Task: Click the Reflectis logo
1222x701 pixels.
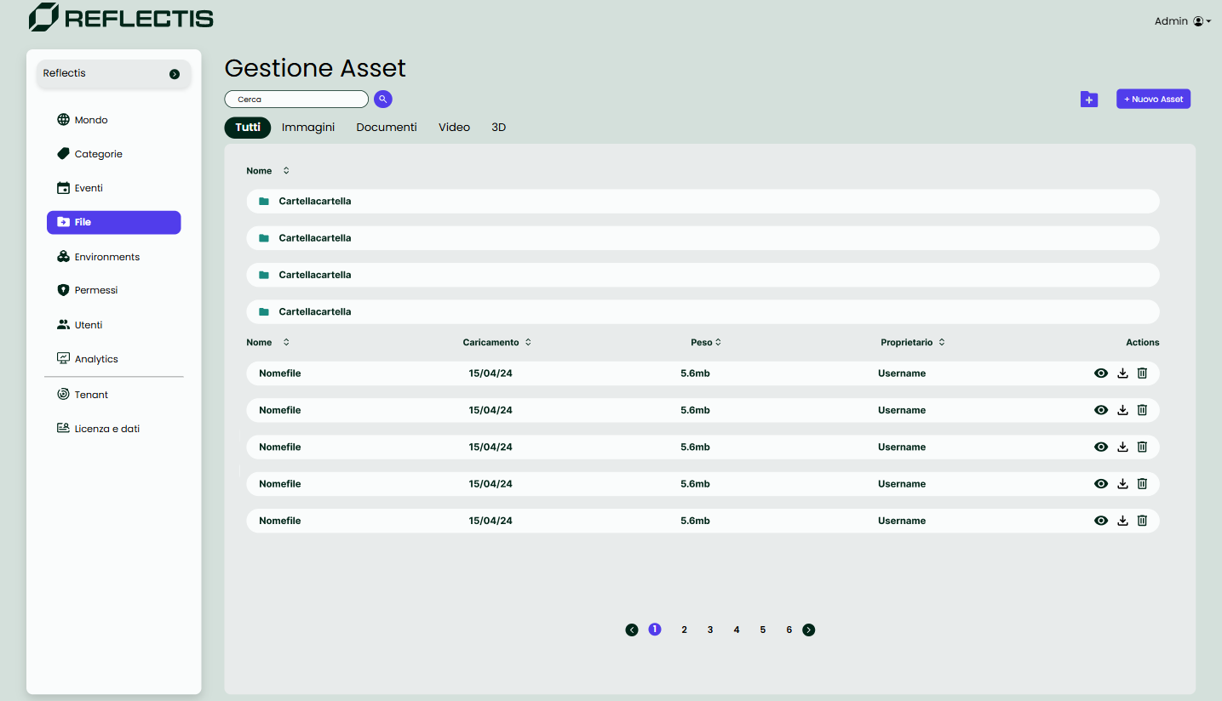Action: (121, 17)
